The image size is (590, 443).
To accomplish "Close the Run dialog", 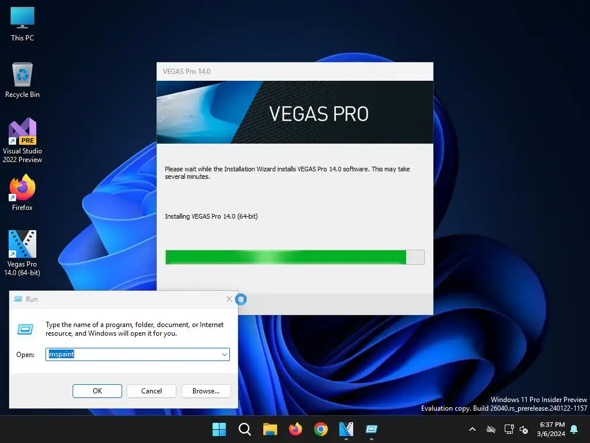I will [229, 299].
